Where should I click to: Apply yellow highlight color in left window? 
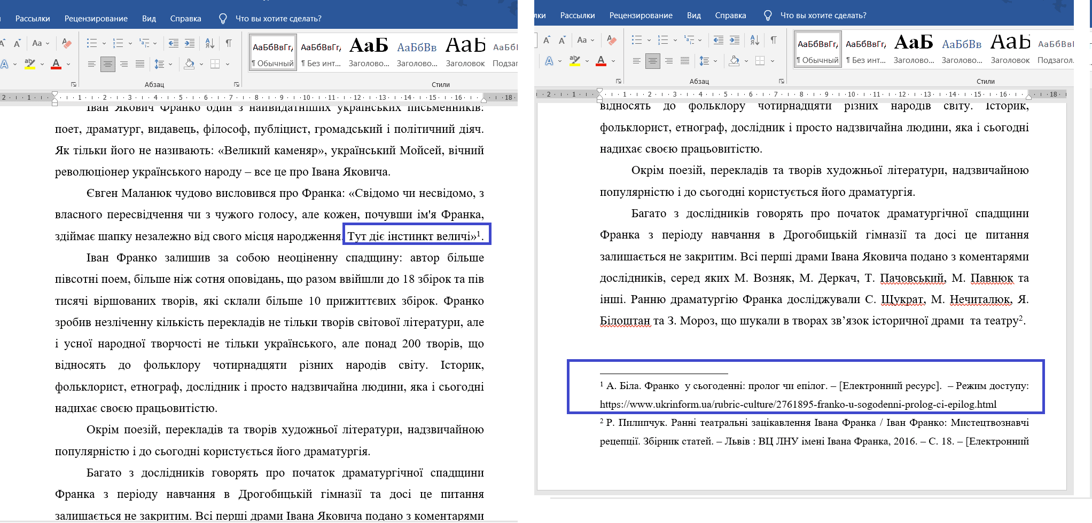coord(30,65)
